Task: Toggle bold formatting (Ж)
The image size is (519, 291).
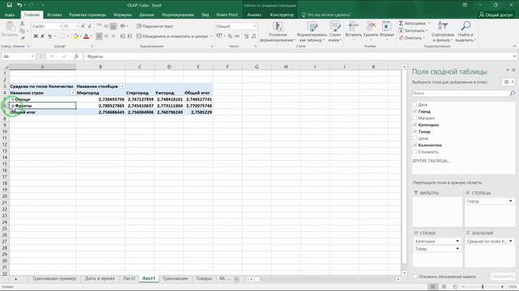Action: (x=36, y=36)
